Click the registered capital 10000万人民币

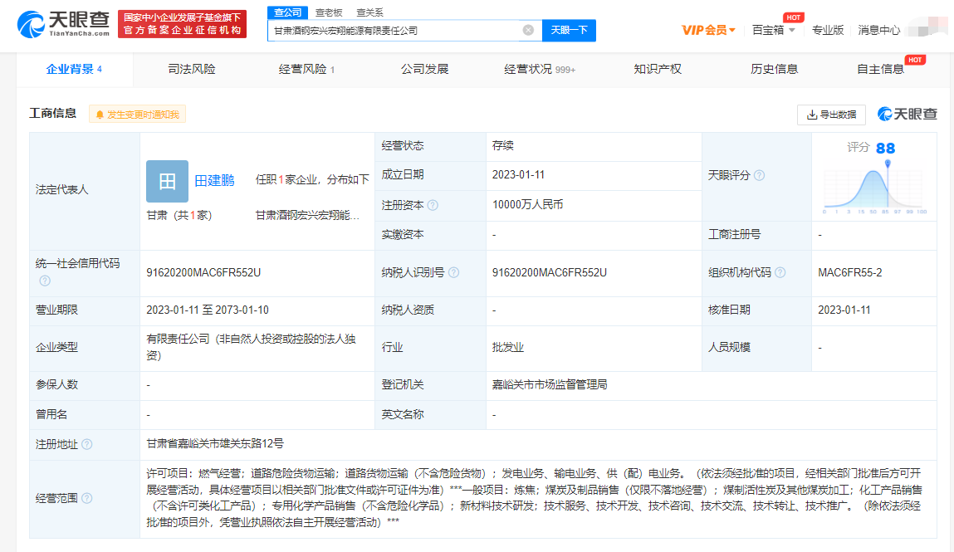[527, 205]
